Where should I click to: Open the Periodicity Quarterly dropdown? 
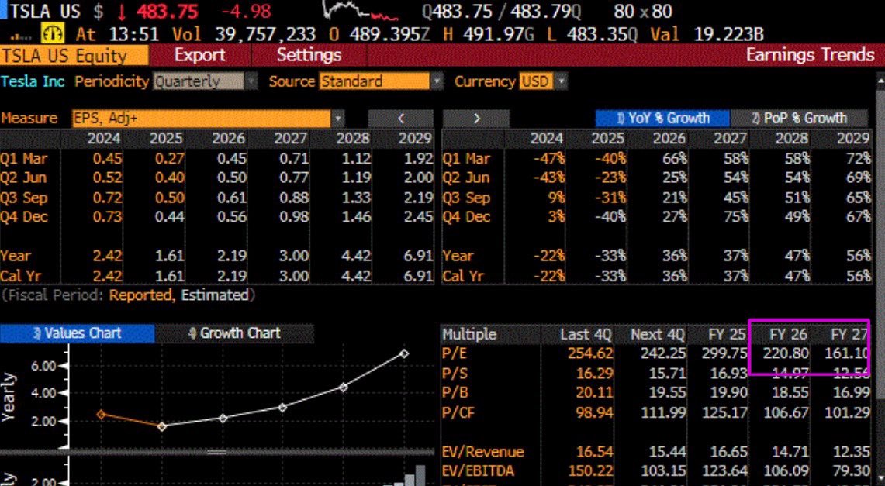coord(205,81)
